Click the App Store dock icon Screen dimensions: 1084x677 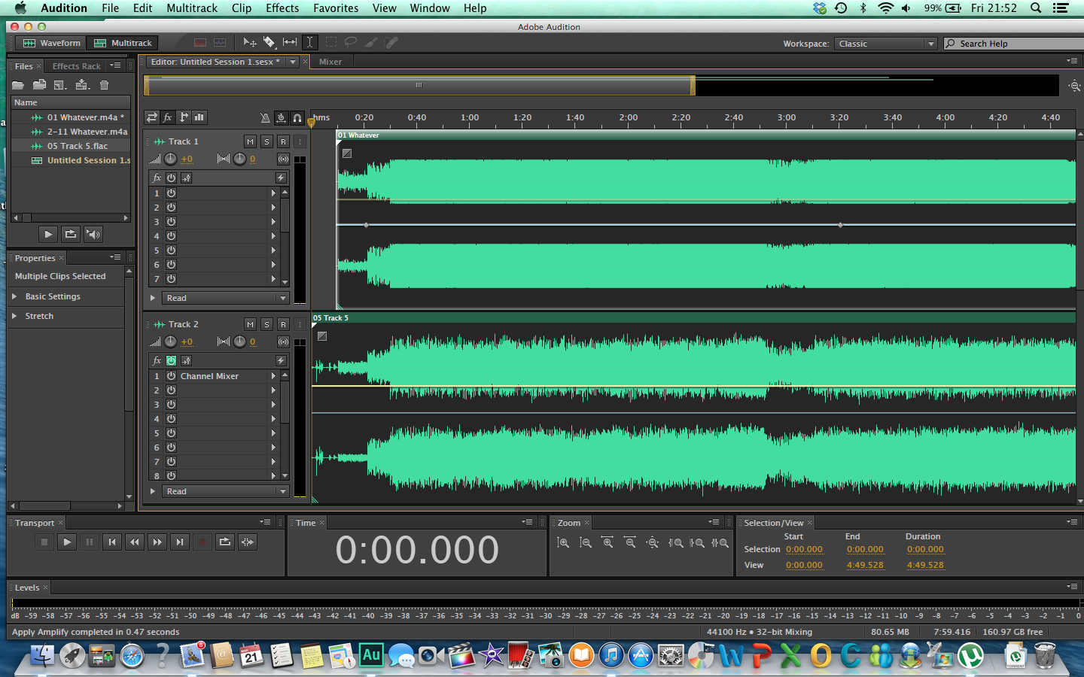(x=641, y=655)
